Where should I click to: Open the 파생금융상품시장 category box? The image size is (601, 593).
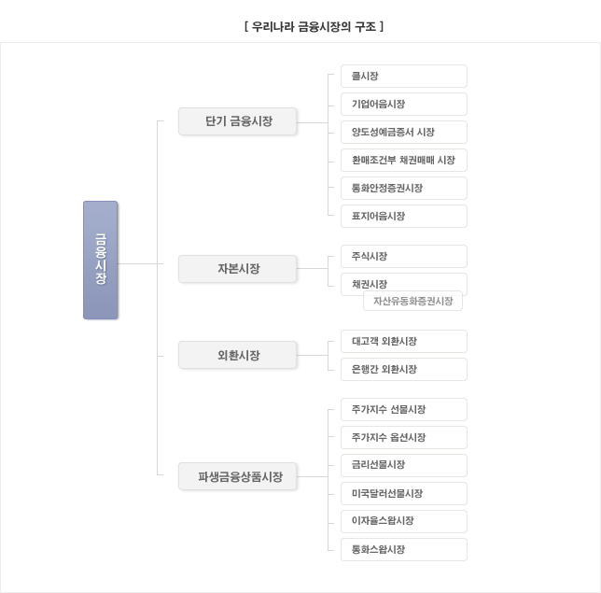click(x=237, y=476)
